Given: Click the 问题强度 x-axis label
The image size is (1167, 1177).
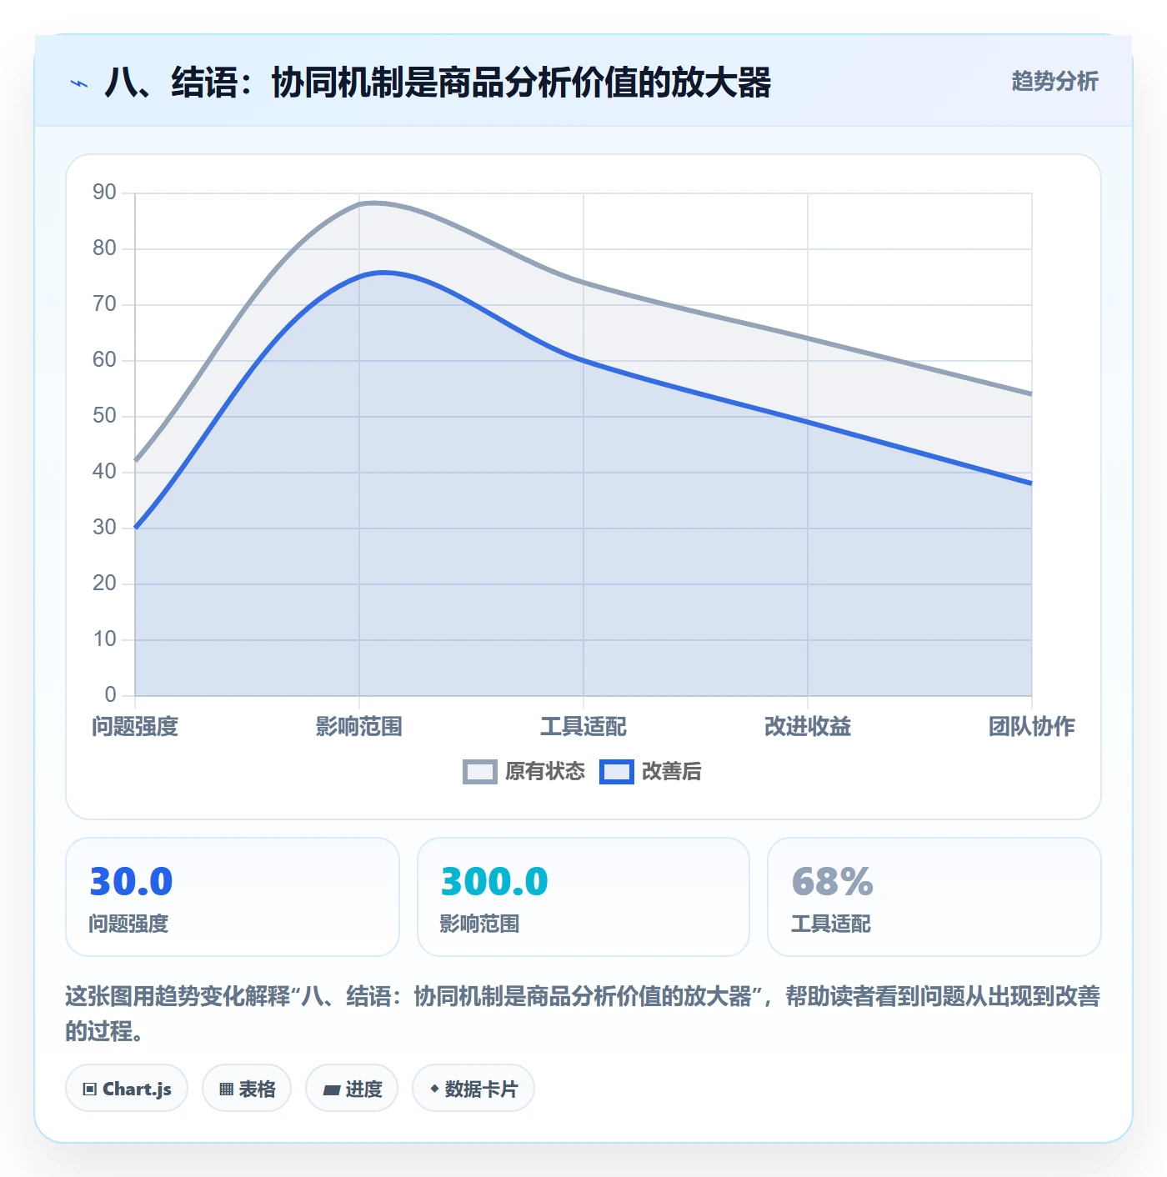Looking at the screenshot, I should 135,726.
